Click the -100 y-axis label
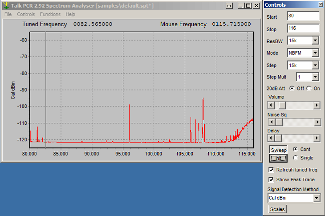325x216 pixels. point(22,106)
